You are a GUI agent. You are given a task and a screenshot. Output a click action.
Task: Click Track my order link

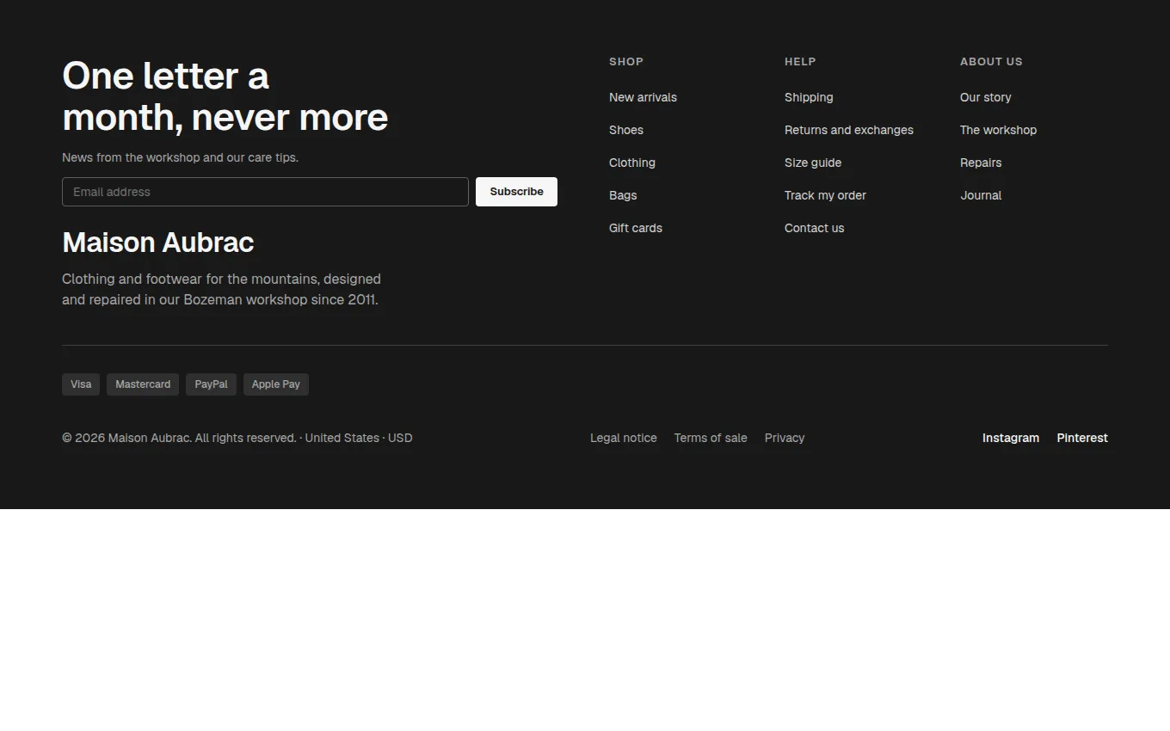click(x=825, y=195)
